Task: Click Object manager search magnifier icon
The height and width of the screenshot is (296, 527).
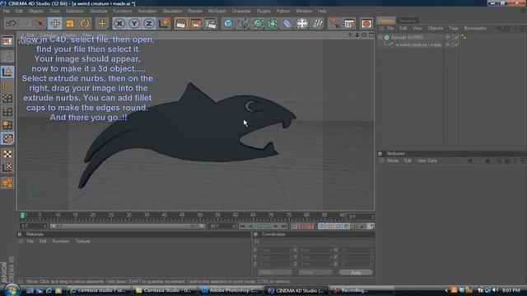Action: point(500,29)
